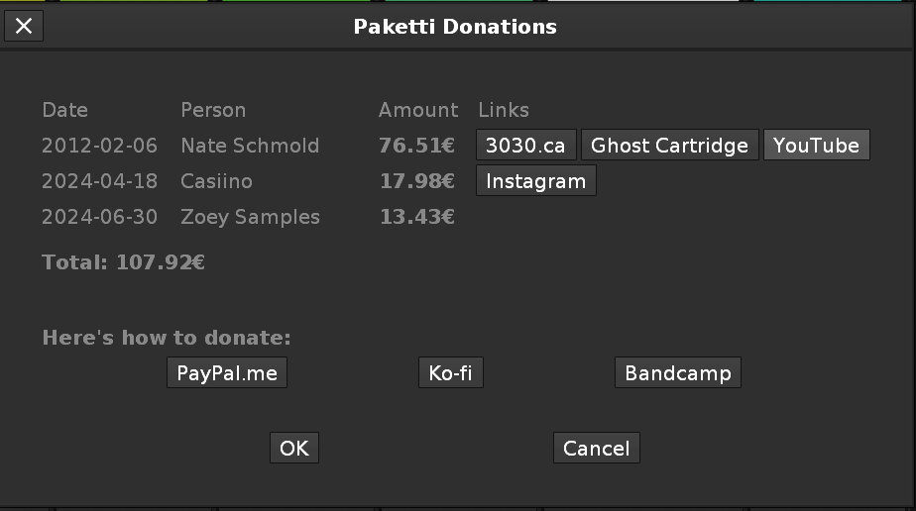916x511 pixels.
Task: Open Casiino's Instagram link
Action: pos(536,181)
